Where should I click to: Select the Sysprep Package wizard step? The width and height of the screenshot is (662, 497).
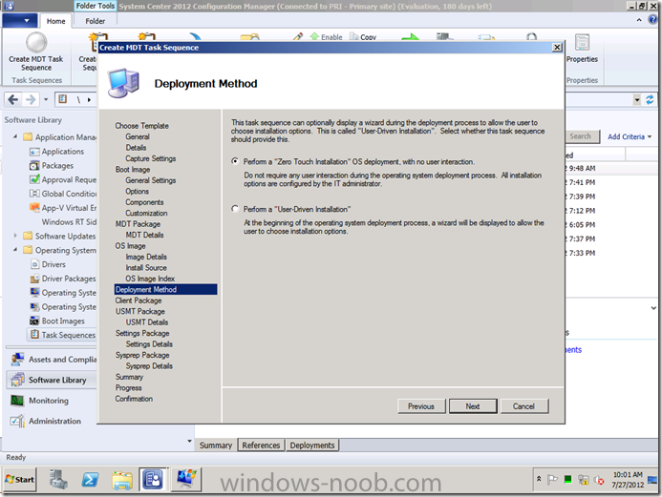coord(142,355)
